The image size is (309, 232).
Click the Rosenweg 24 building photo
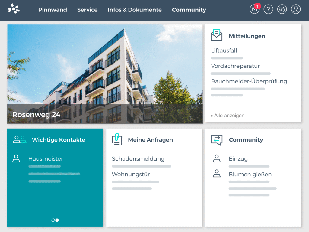(x=105, y=74)
